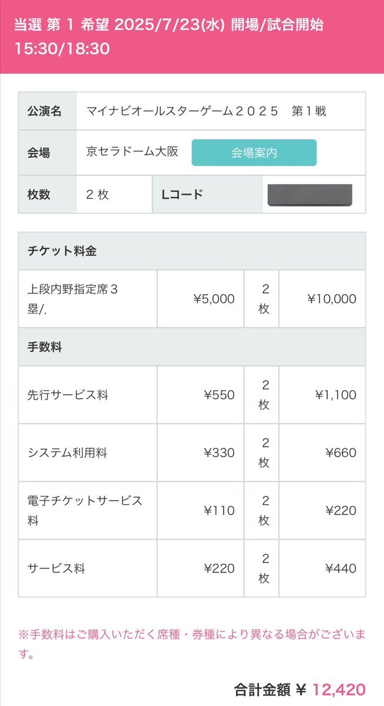
Task: Click the 手数料 section header
Action: [x=192, y=347]
